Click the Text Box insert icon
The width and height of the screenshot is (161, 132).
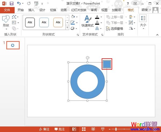14,23
